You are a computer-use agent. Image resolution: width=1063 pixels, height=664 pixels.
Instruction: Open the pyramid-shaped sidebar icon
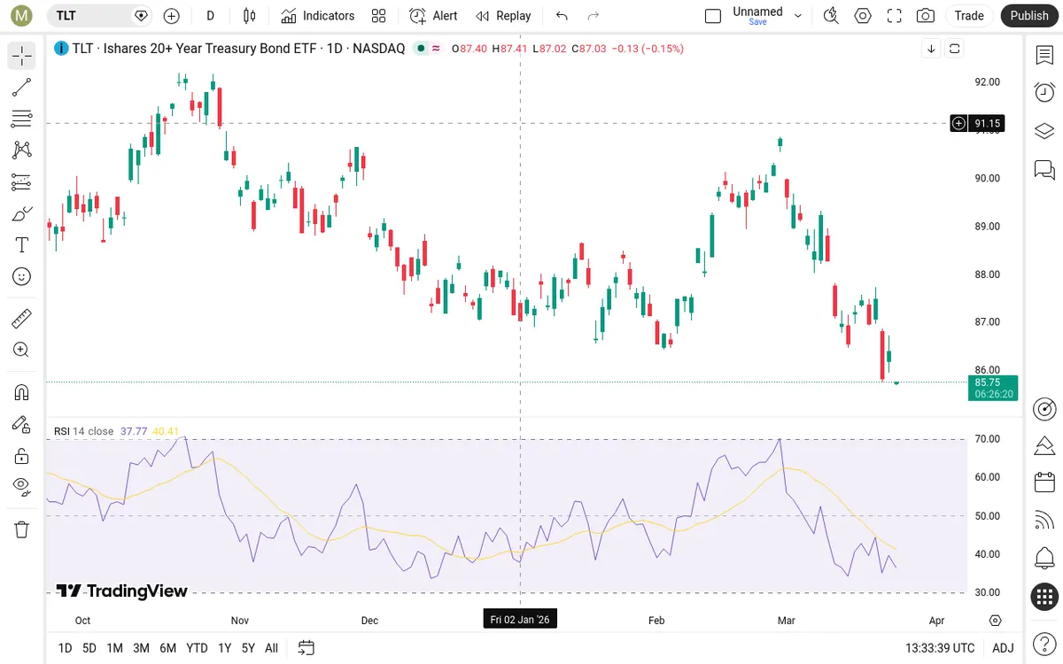pos(1044,444)
